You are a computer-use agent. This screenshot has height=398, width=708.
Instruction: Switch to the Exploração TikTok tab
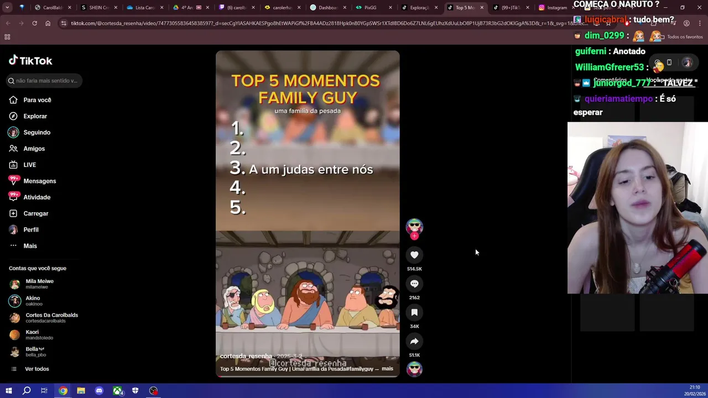419,8
